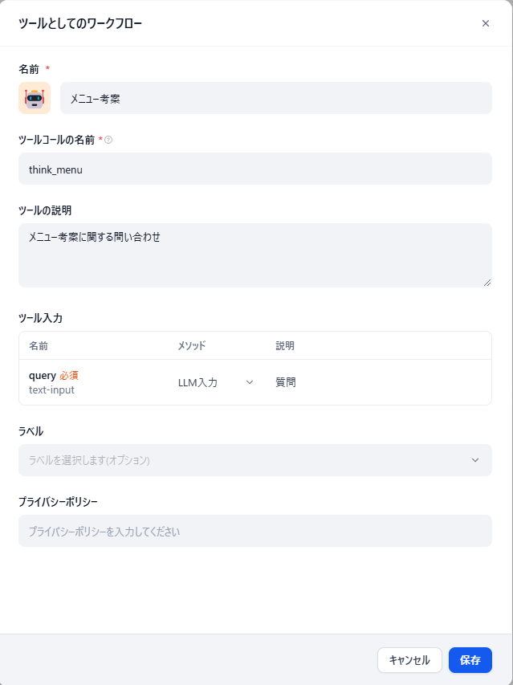Close the workflow-as-tool dialog with the X
This screenshot has width=513, height=685.
click(x=485, y=23)
